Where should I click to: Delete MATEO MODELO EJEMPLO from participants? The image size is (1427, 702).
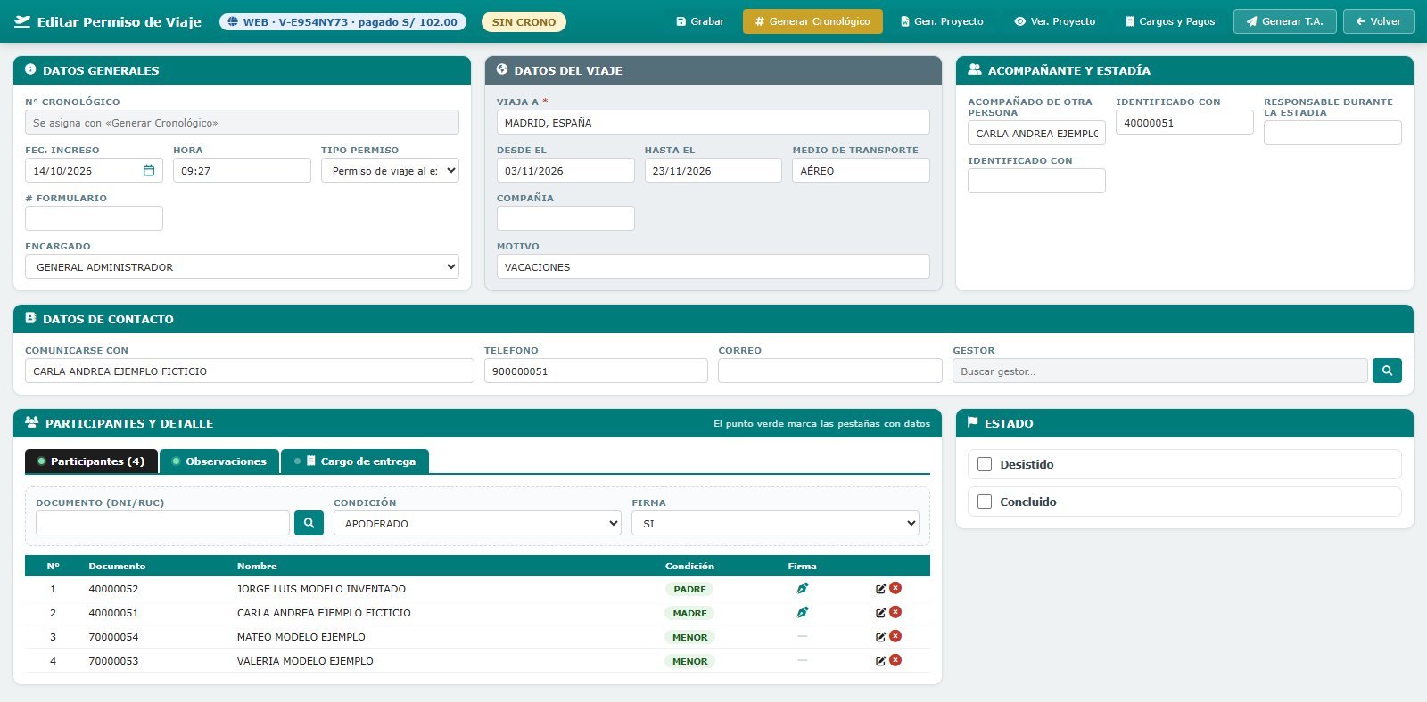tap(895, 636)
